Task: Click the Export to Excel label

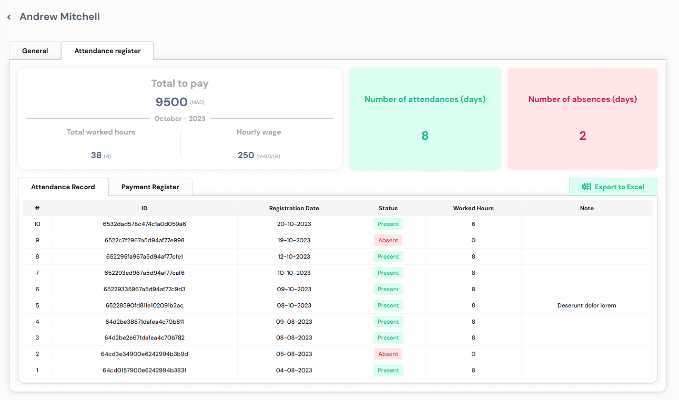Action: pyautogui.click(x=620, y=187)
